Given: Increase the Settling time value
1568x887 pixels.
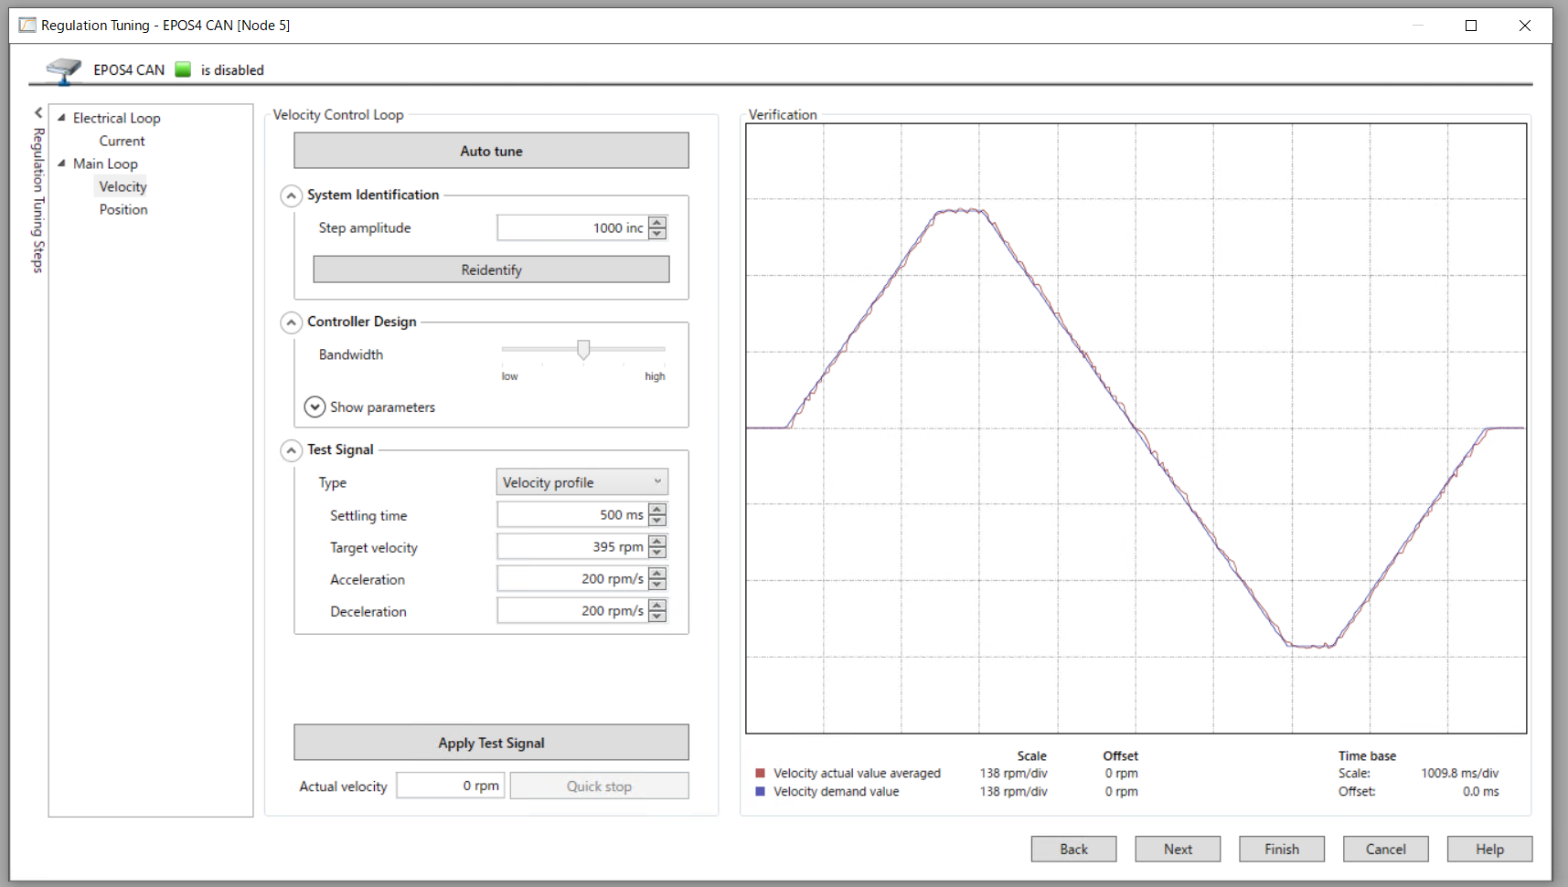Looking at the screenshot, I should coord(657,509).
